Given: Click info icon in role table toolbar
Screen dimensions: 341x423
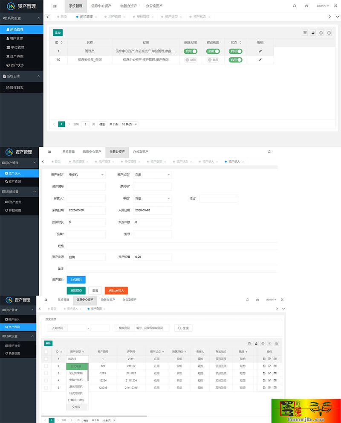Looking at the screenshot, I should (329, 32).
